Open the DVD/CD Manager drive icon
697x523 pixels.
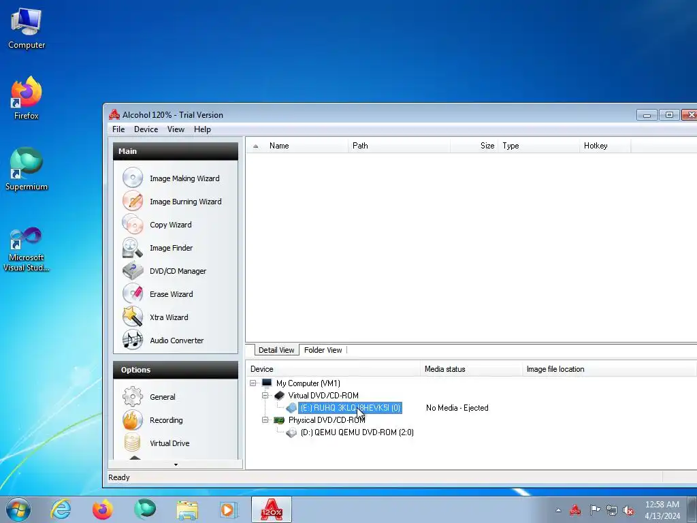(x=133, y=271)
